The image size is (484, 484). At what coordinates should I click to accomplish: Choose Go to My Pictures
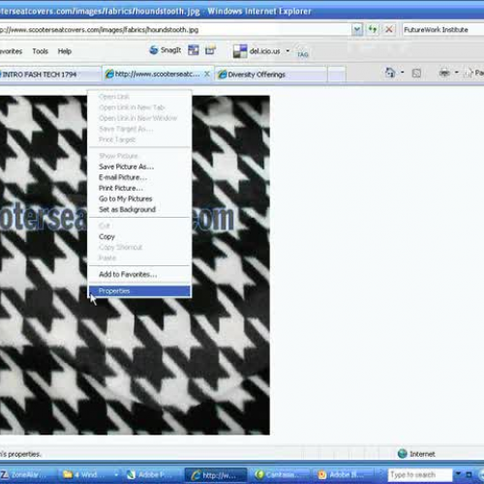point(140,198)
